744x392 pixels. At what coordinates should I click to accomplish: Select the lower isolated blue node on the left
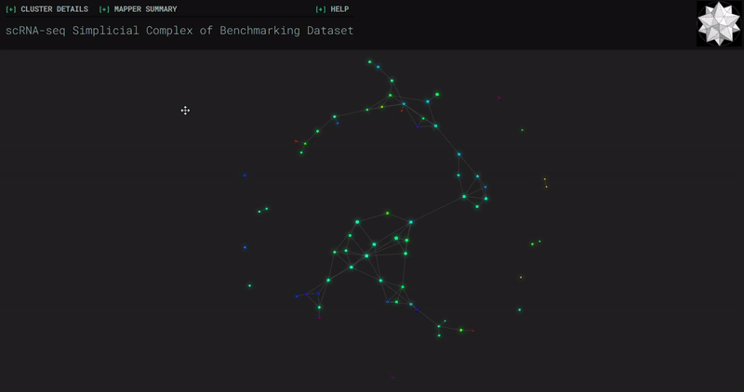point(245,247)
